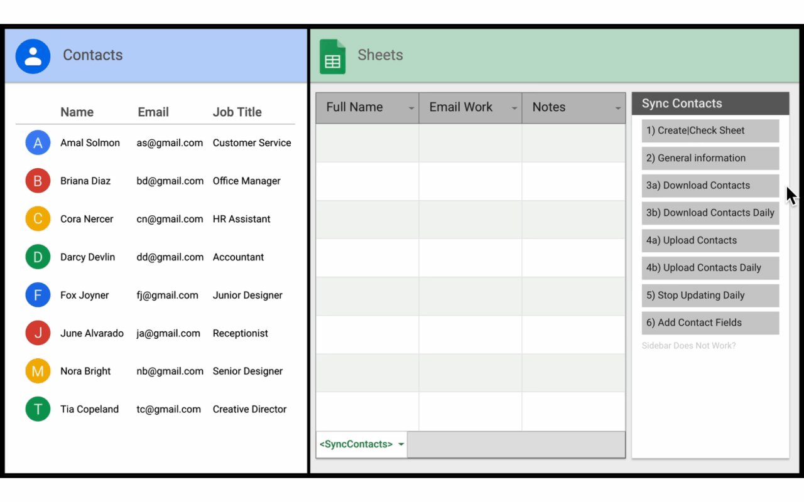The height and width of the screenshot is (502, 804).
Task: Click Cora Nercer's yellow 'C' avatar
Action: coord(38,219)
